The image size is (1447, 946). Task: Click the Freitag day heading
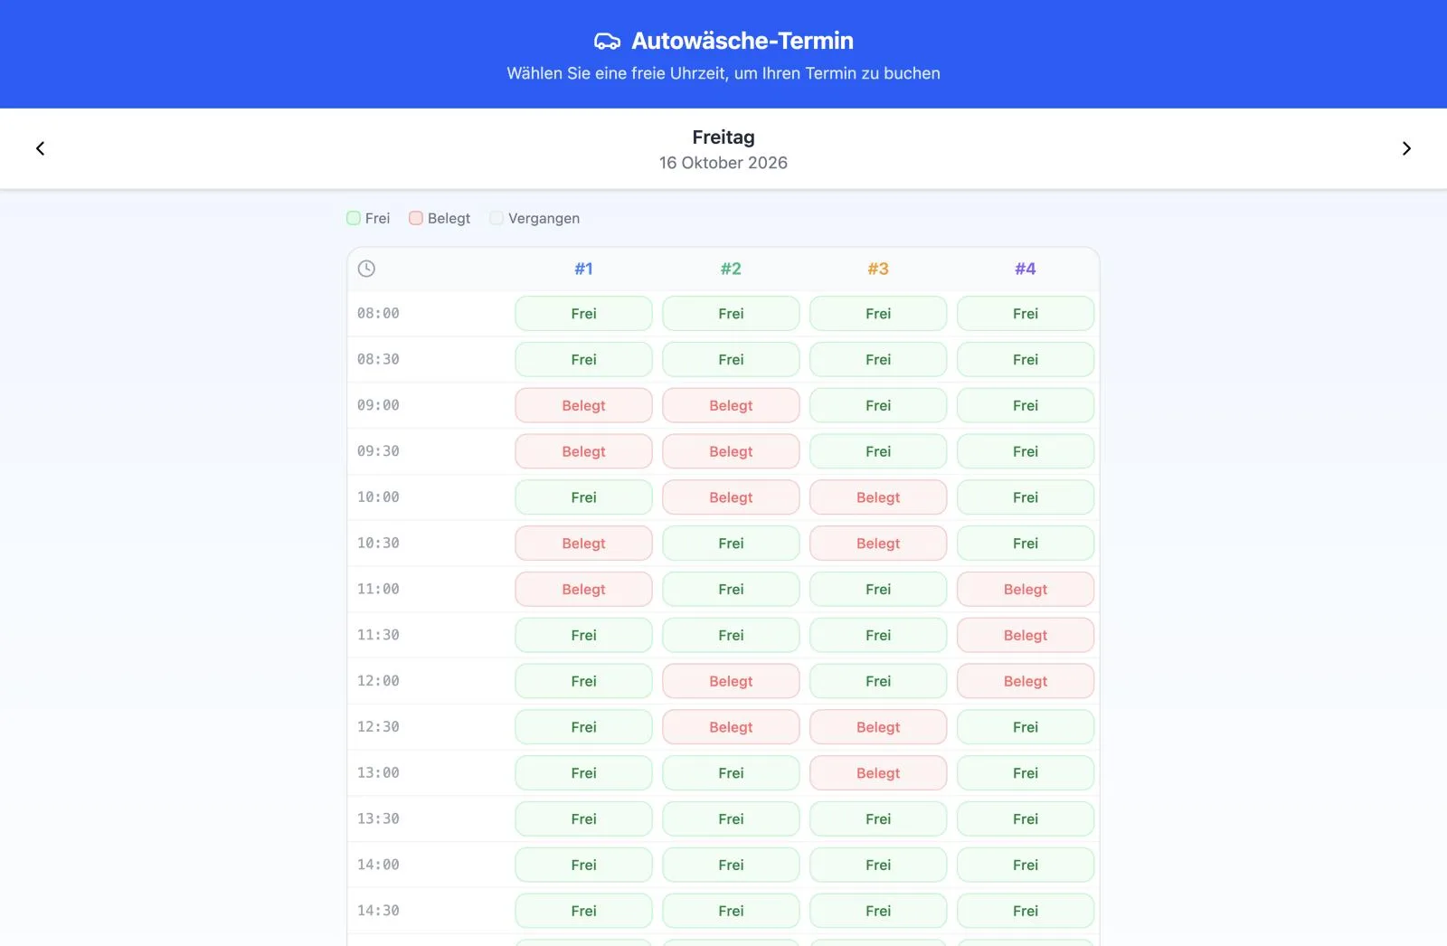point(723,137)
